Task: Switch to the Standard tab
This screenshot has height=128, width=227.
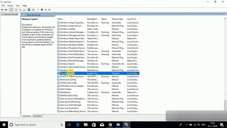Action: tap(37, 116)
